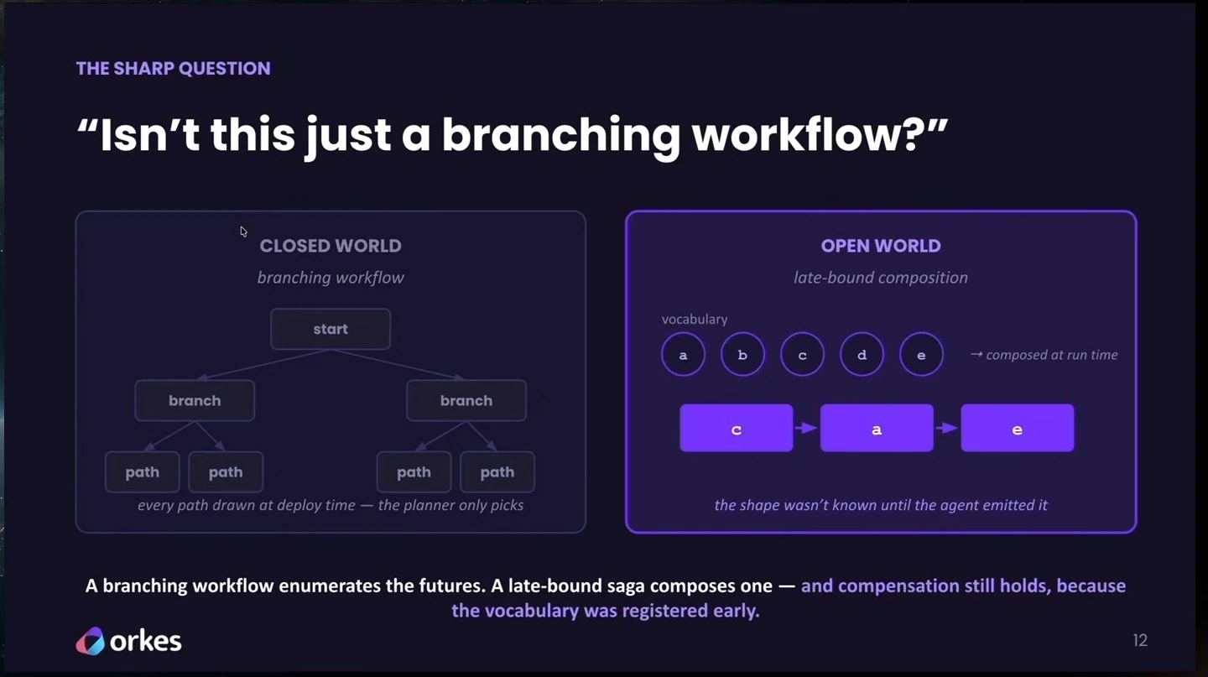Screen dimensions: 1208x677
Task: Select the filled purple block labeled "e"
Action: tap(1018, 429)
